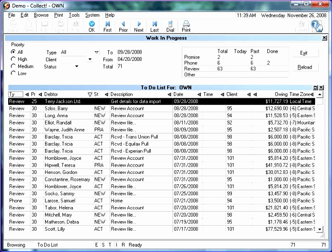Viewport: 332px width, 252px height.
Task: Click the Prior record arrow icon
Action: tap(123, 25)
